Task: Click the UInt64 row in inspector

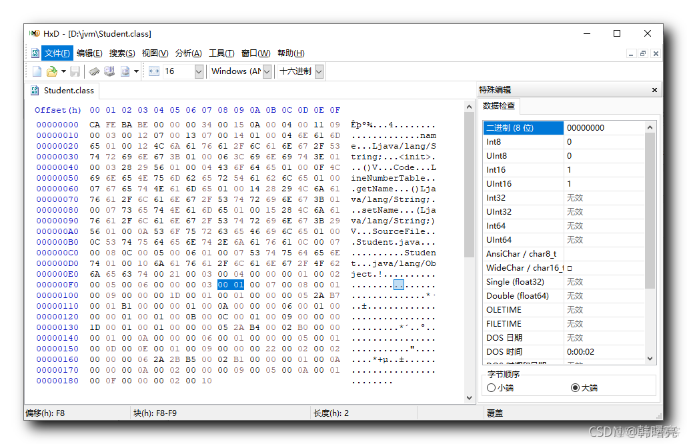Action: pos(564,240)
